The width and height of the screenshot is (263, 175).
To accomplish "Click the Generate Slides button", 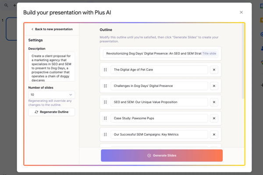I will [x=162, y=155].
